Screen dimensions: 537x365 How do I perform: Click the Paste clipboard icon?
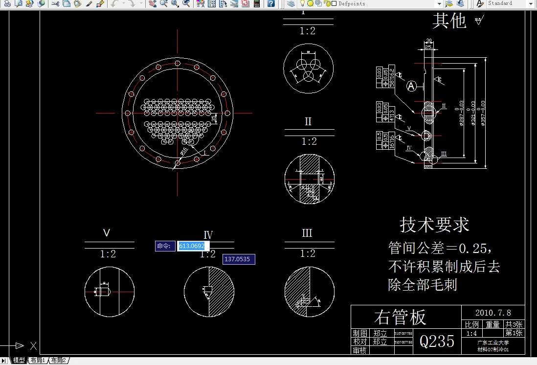(78, 4)
